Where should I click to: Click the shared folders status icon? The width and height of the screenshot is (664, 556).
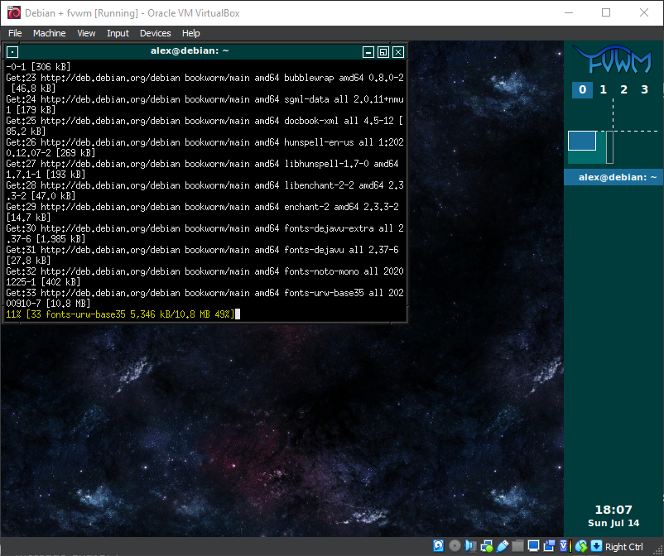(517, 546)
